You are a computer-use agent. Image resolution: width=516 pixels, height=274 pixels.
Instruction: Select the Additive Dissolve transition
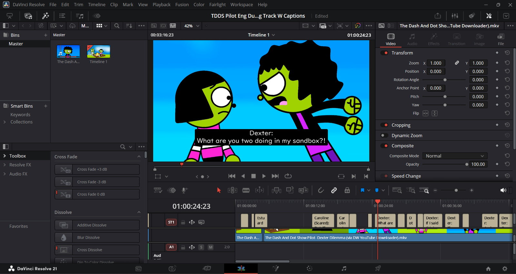point(97,225)
